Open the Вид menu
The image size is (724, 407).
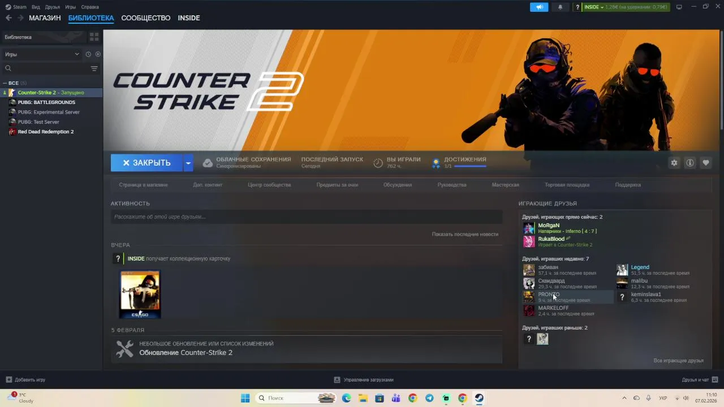pos(36,7)
